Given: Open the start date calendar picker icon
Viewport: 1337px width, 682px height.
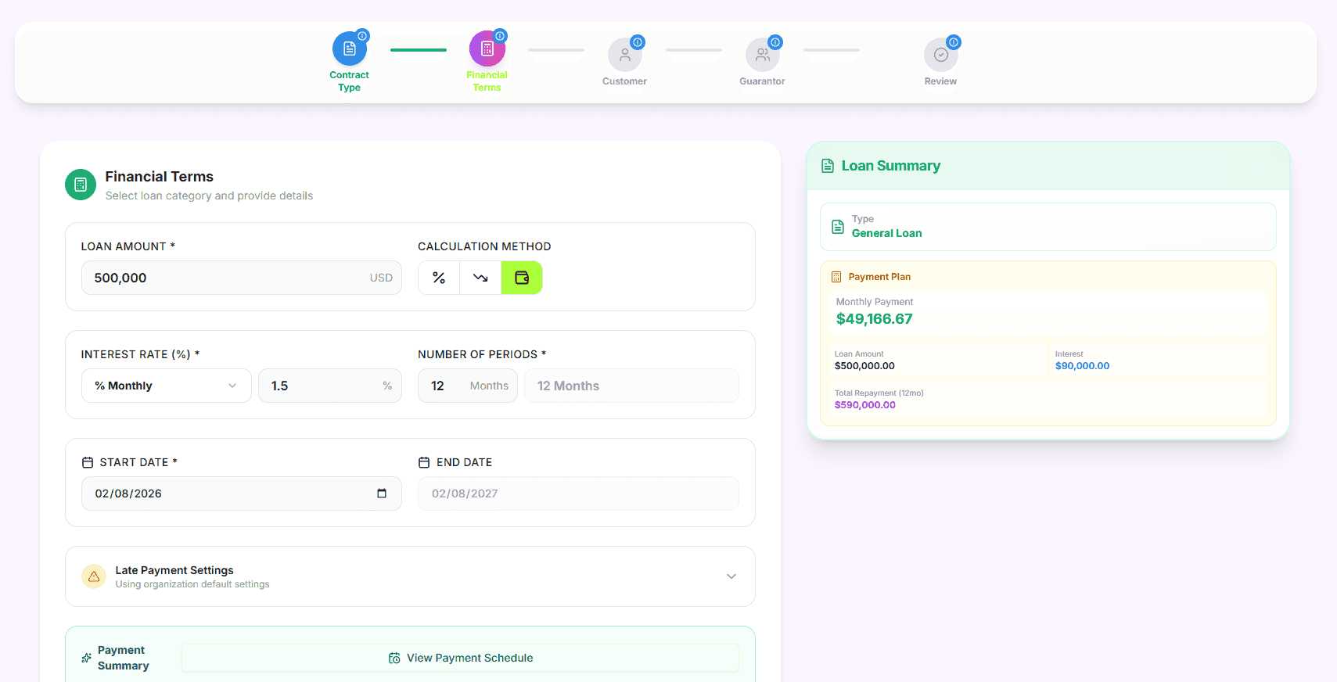Looking at the screenshot, I should pyautogui.click(x=382, y=494).
